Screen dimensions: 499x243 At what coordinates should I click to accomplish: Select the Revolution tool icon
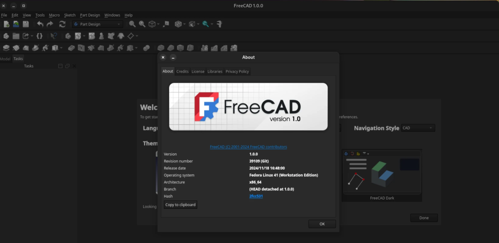coord(16,48)
